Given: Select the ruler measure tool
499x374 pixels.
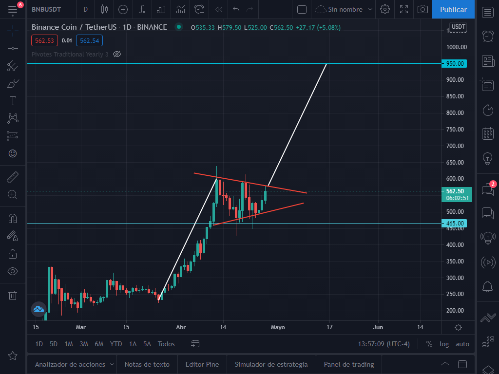Looking at the screenshot, I should [13, 177].
